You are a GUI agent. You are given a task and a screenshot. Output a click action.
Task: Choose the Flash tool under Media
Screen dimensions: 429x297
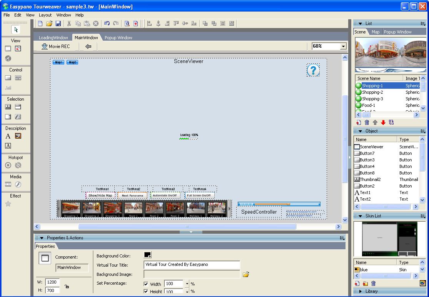coord(18,184)
